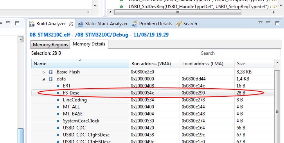Click the Build Analyzer tab icon
Viewport: 284px width, 143px height.
32,24
